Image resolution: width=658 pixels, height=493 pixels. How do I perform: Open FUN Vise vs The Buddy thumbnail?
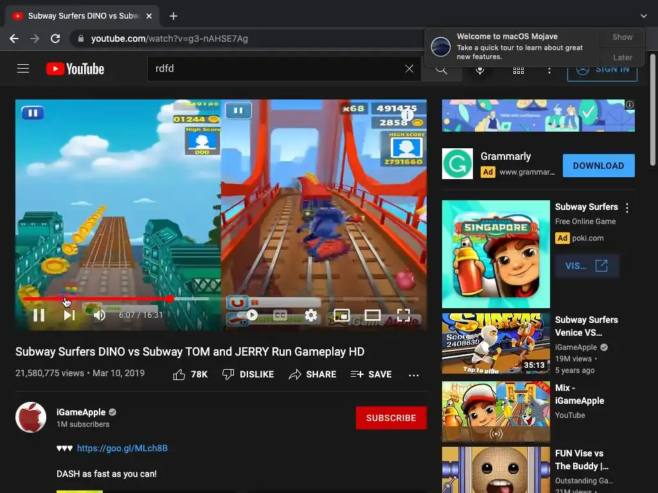coord(495,470)
